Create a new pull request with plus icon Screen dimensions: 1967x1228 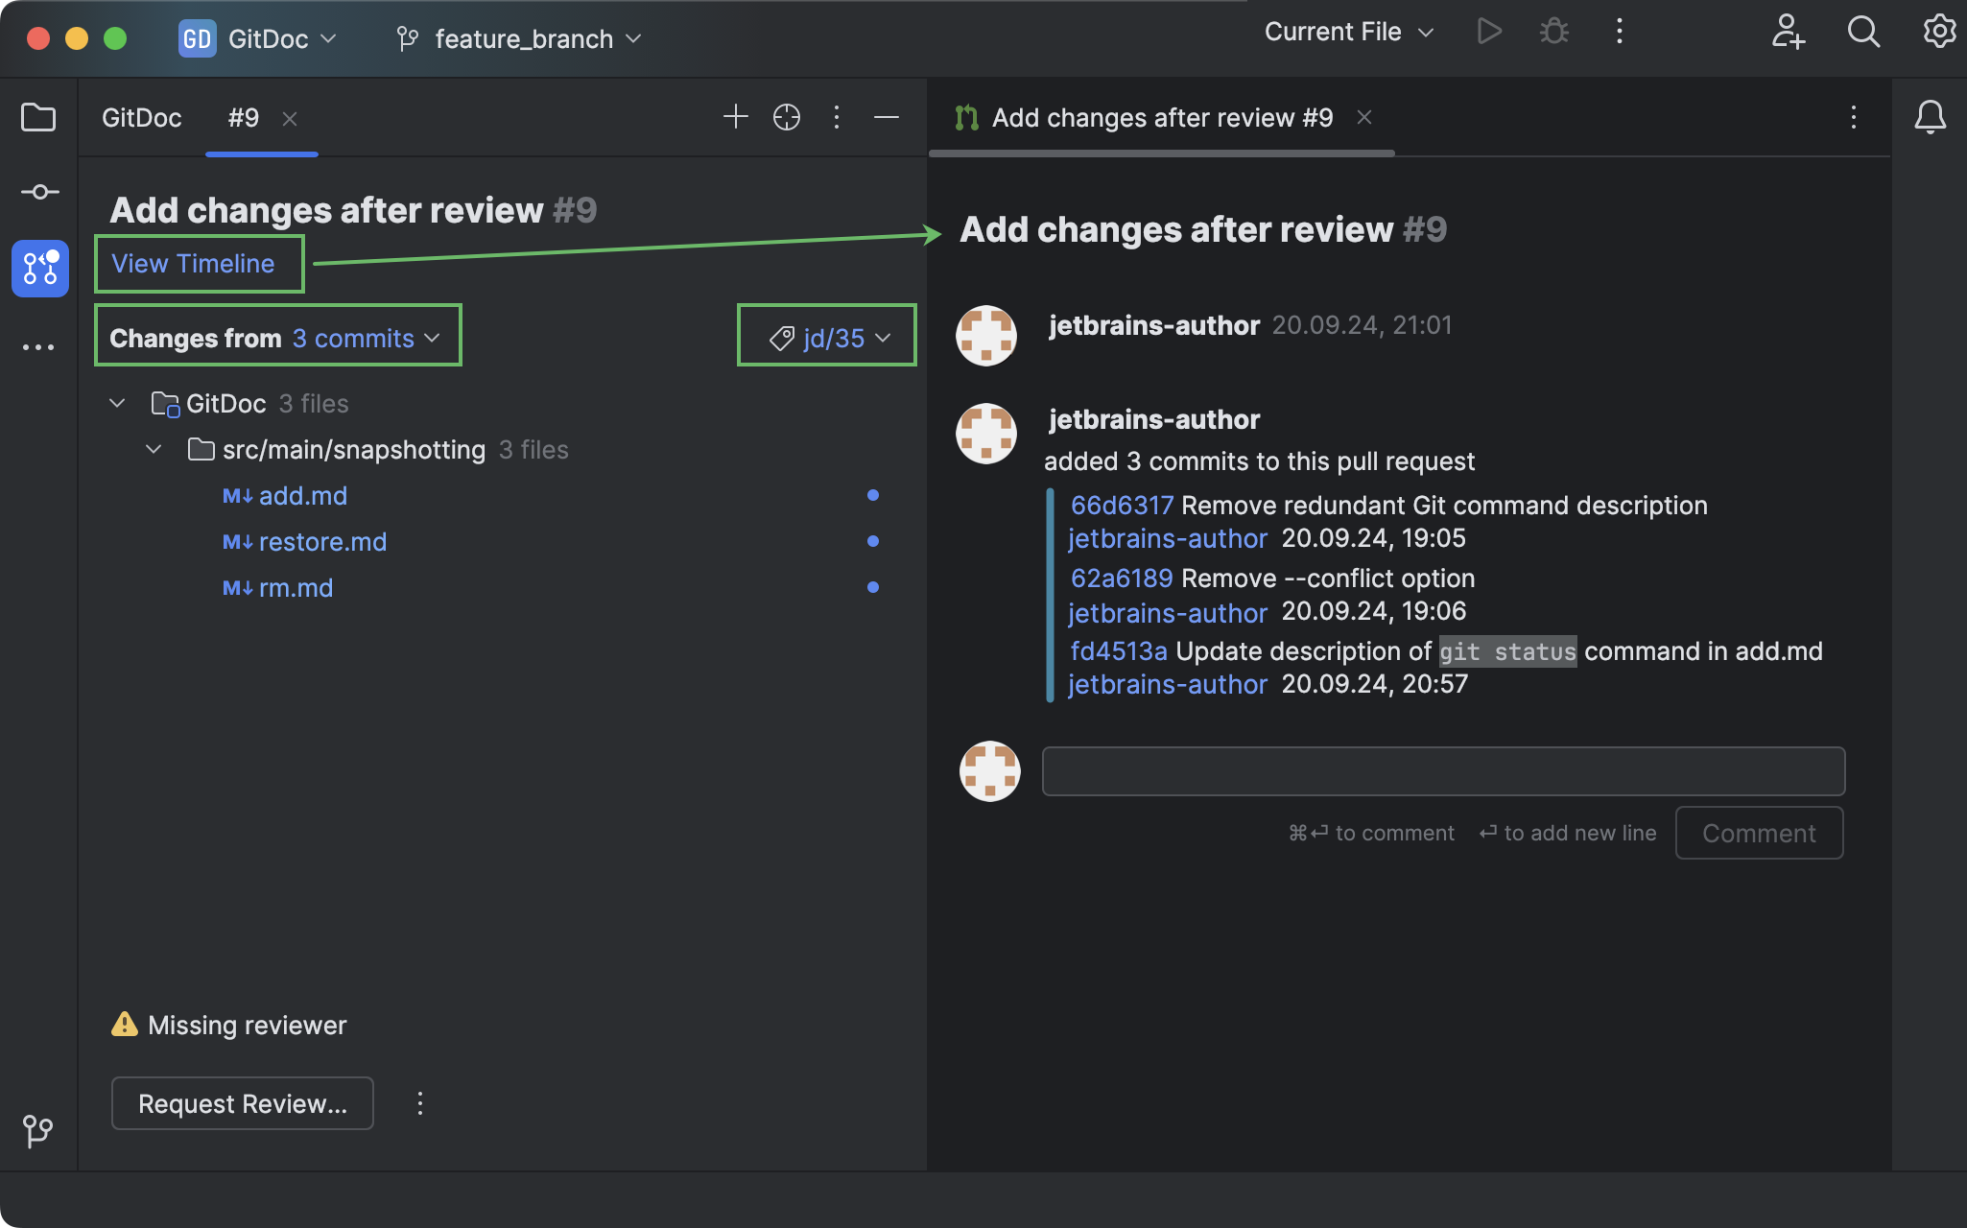[x=734, y=116]
